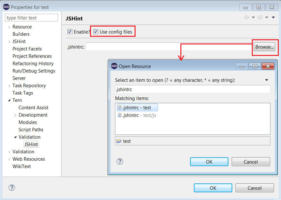Collapse the Tern tree node
The image size is (281, 200).
(9, 100)
